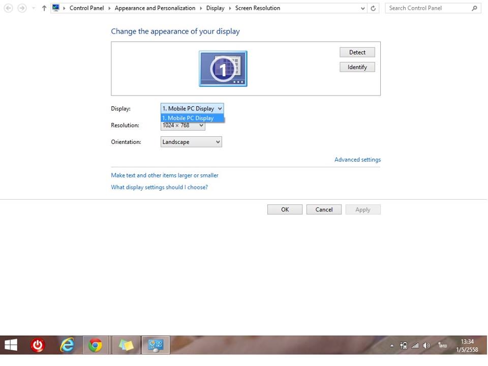Click the Back navigation arrow
488x366 pixels.
(x=9, y=8)
